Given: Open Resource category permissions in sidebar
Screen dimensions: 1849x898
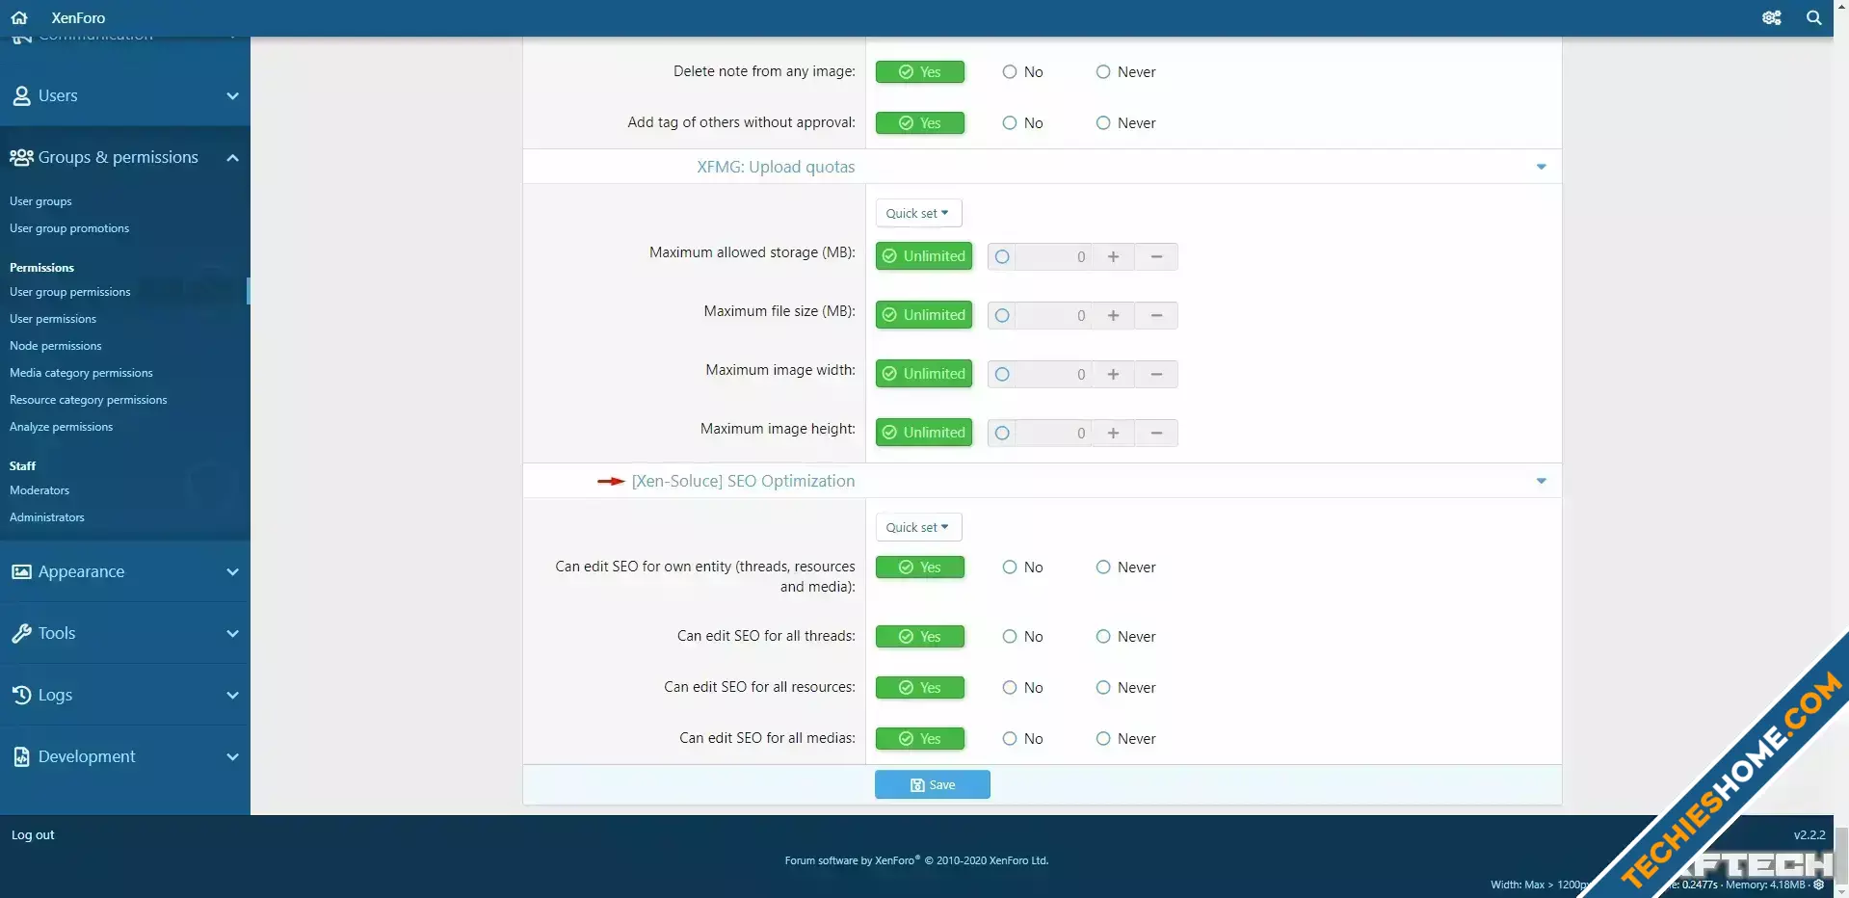Looking at the screenshot, I should point(89,400).
